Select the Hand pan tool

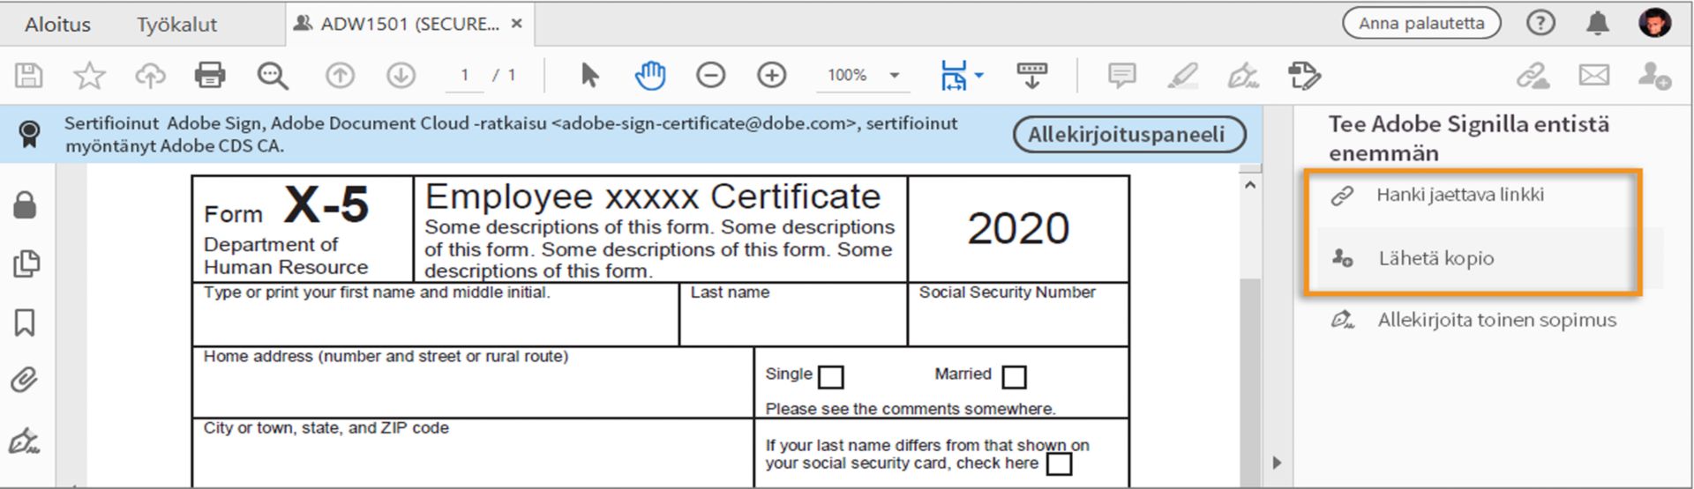pos(650,75)
